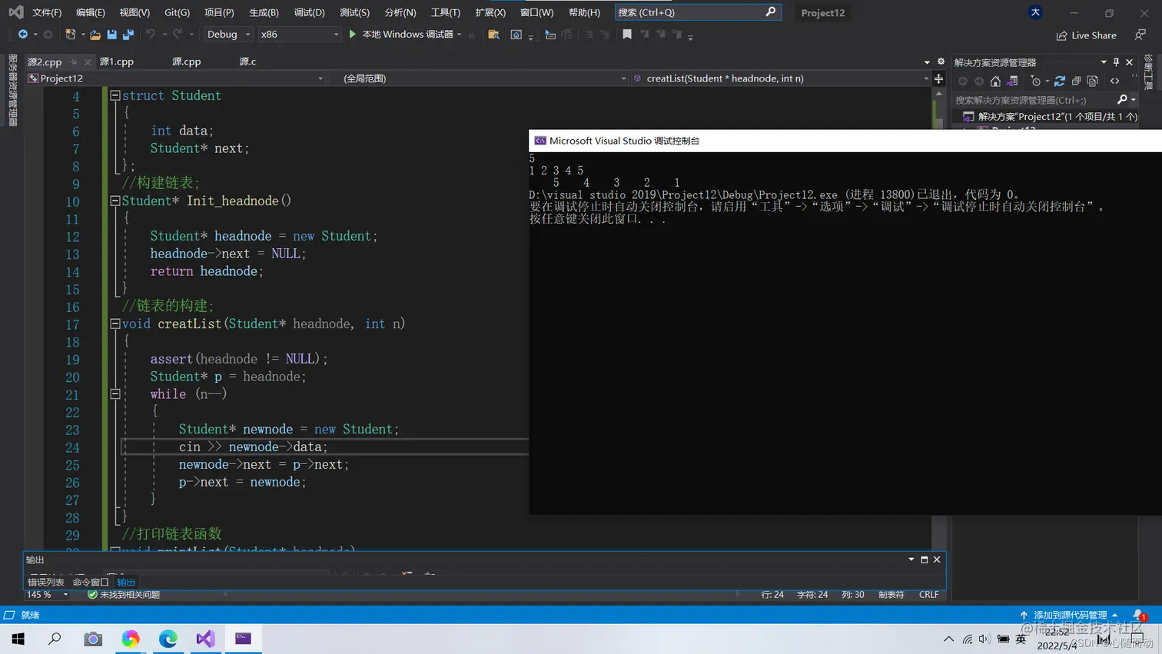Click 未找到相关问题 status indicator

pos(123,595)
